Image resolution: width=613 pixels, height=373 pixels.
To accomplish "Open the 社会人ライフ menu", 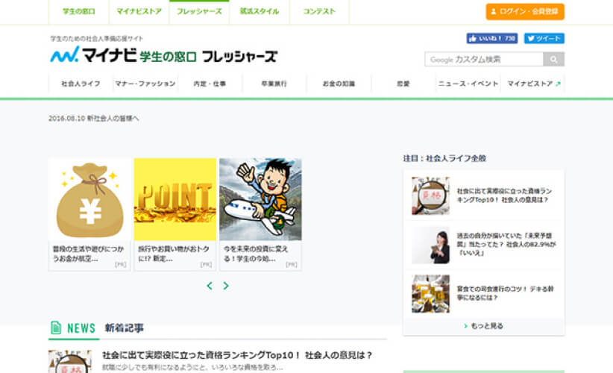I will tap(81, 84).
